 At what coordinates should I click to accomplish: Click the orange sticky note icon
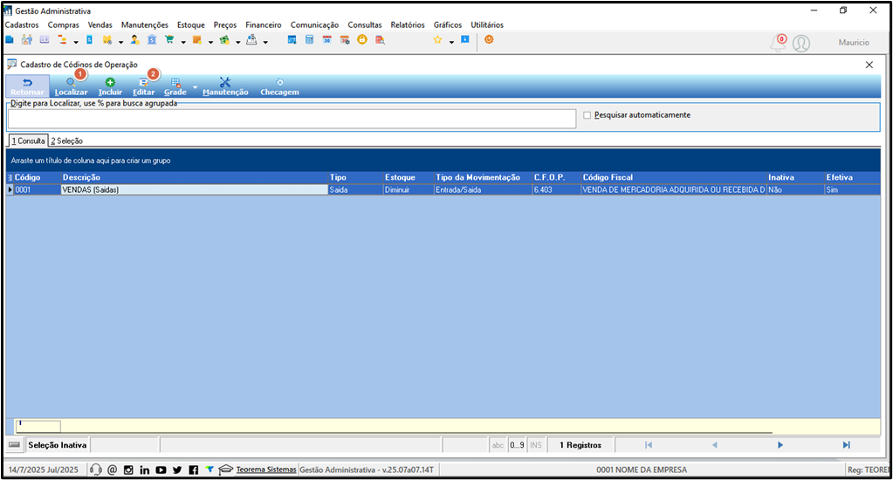(197, 39)
